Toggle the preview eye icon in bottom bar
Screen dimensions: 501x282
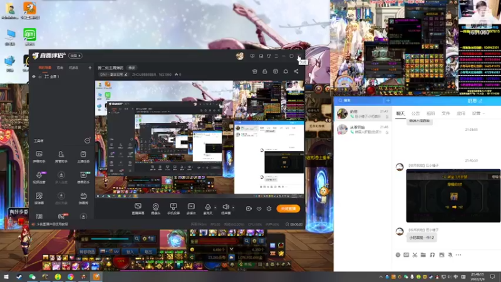click(259, 209)
